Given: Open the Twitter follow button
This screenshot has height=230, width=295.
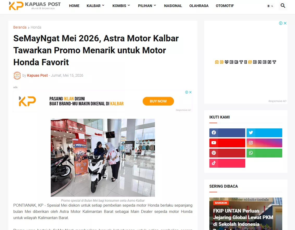Looking at the screenshot, I should (264, 133).
